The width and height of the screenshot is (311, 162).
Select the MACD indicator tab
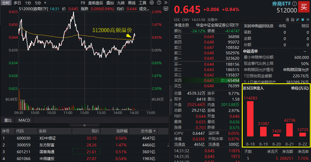(x=24, y=120)
